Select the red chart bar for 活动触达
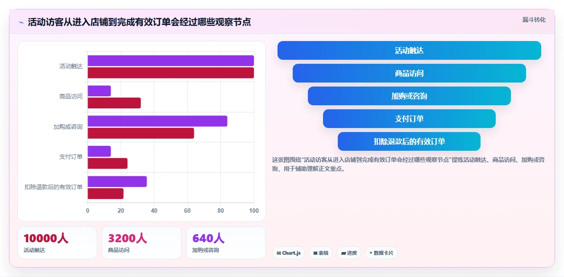564x277 pixels. pos(171,73)
